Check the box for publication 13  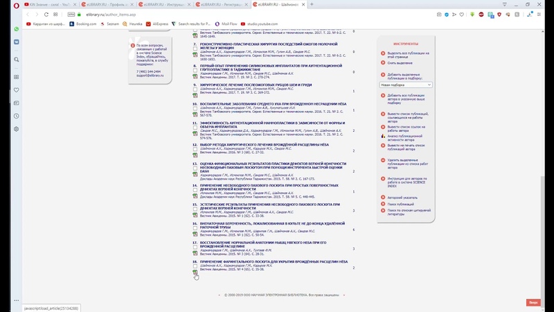[x=195, y=168]
